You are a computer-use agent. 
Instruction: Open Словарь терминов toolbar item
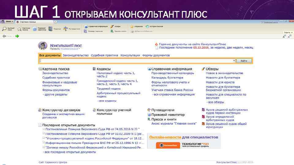(93, 31)
